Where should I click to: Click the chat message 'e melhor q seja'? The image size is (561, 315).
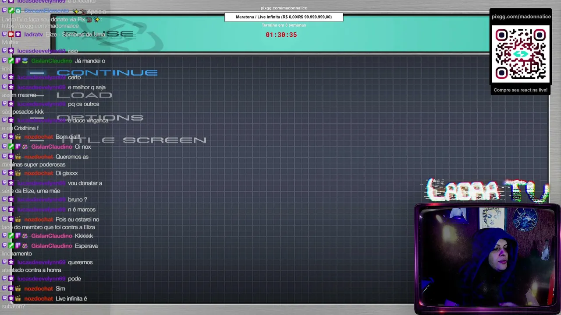(x=87, y=87)
